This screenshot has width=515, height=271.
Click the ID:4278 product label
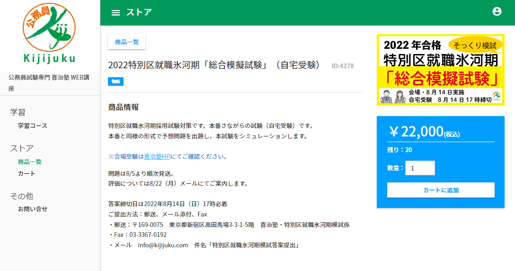(x=342, y=66)
